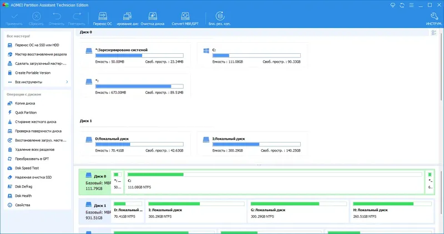Click the Операции с диском section header

tap(24, 94)
